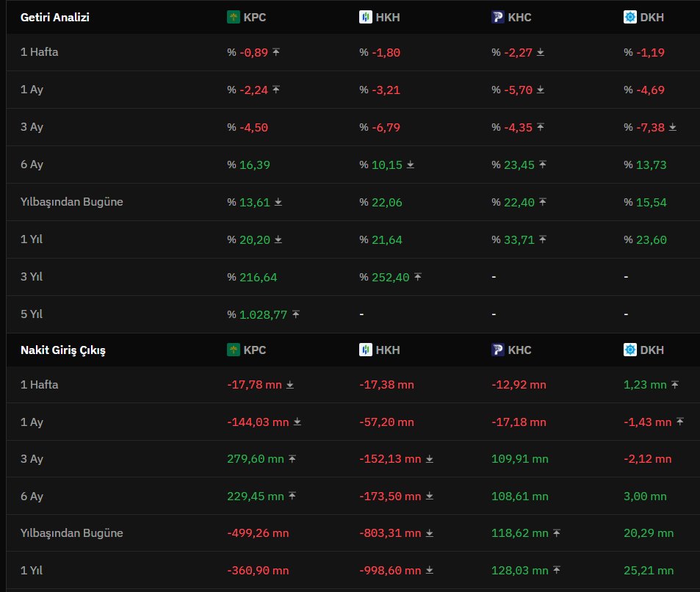Select DKH 1 Ay return value -4,69

point(650,90)
